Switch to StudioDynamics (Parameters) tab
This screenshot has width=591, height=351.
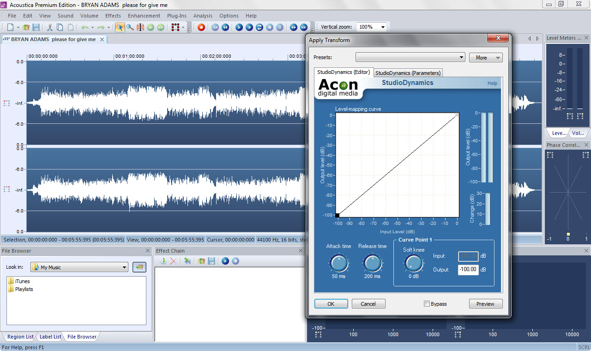pos(408,73)
